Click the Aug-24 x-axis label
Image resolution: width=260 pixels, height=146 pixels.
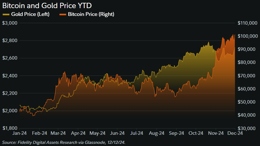[x=156, y=133]
